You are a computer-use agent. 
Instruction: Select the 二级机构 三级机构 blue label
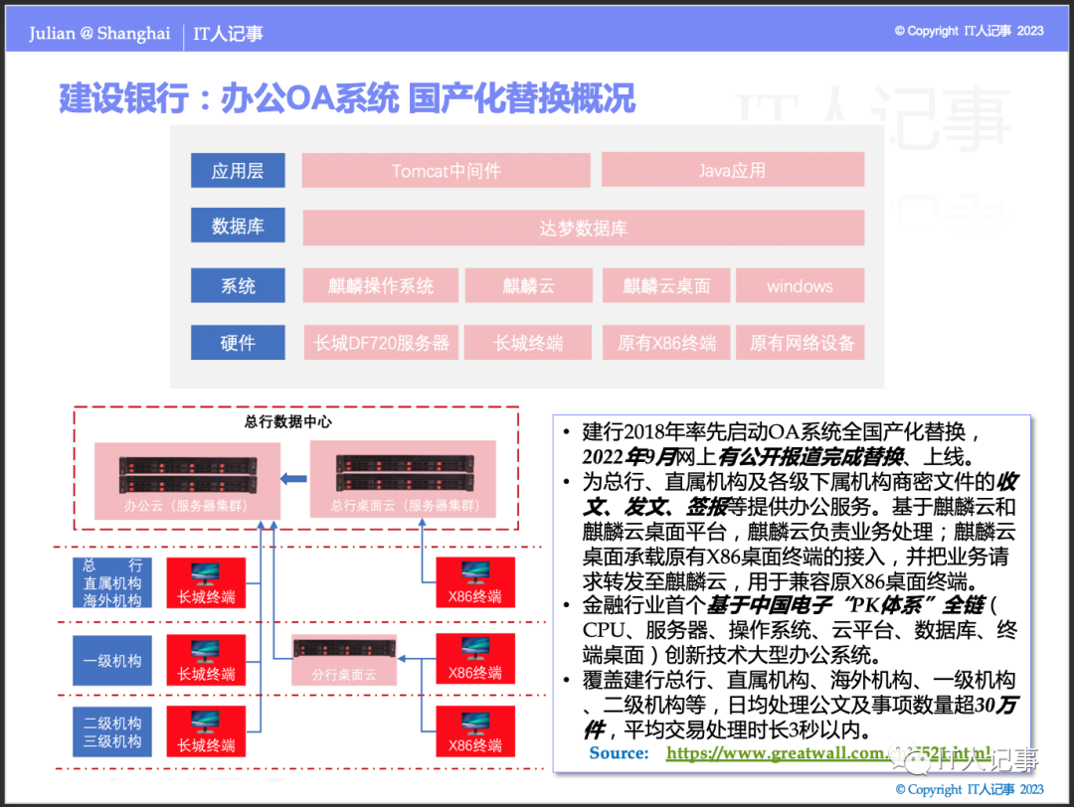pyautogui.click(x=112, y=731)
